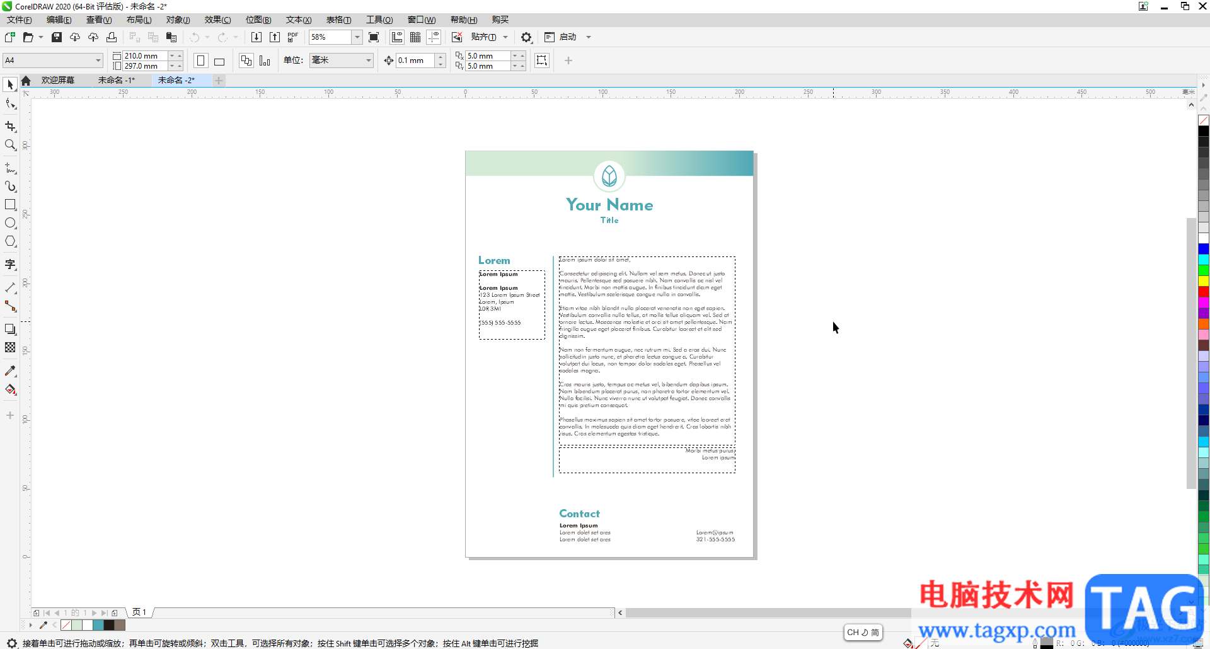The height and width of the screenshot is (649, 1210).
Task: Select the Color Eyedropper tool
Action: pos(10,371)
